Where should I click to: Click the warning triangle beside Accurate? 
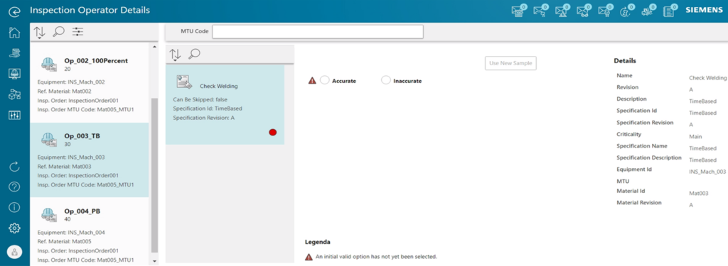pyautogui.click(x=313, y=80)
